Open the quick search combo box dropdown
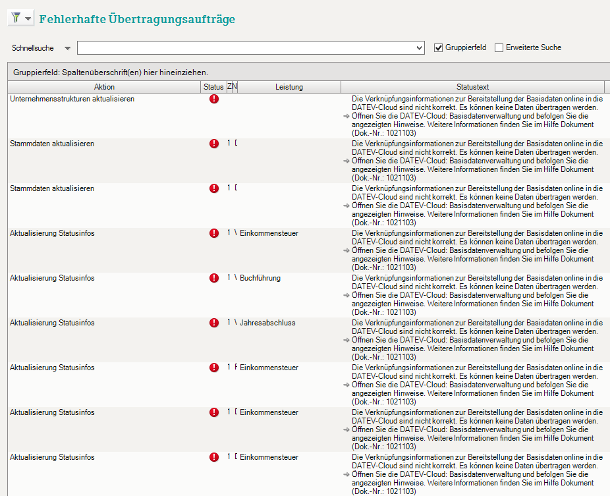610x496 pixels. [420, 48]
